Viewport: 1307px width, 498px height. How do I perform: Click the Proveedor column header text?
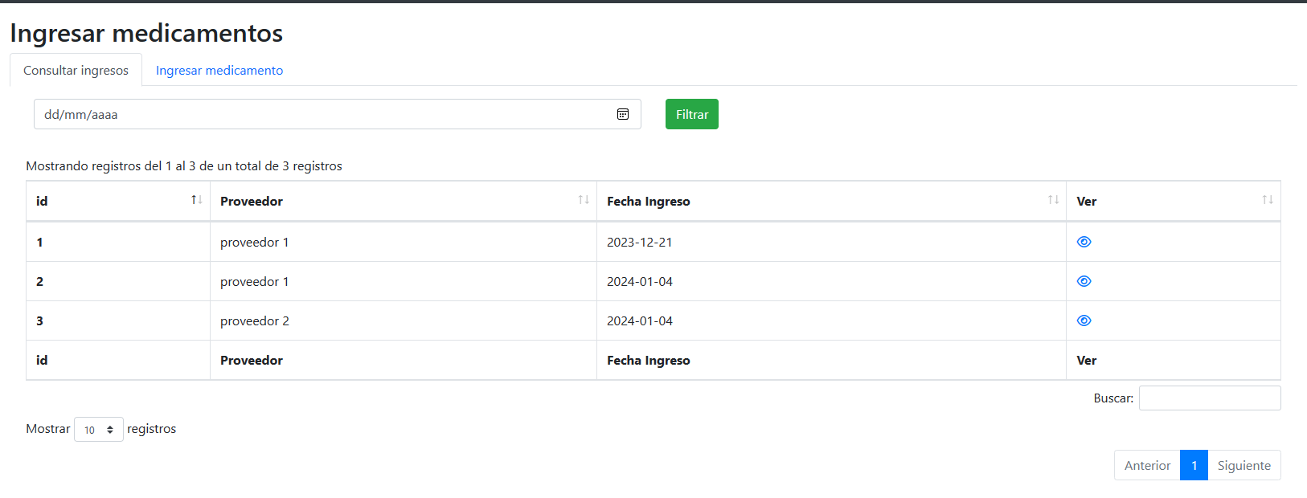252,202
